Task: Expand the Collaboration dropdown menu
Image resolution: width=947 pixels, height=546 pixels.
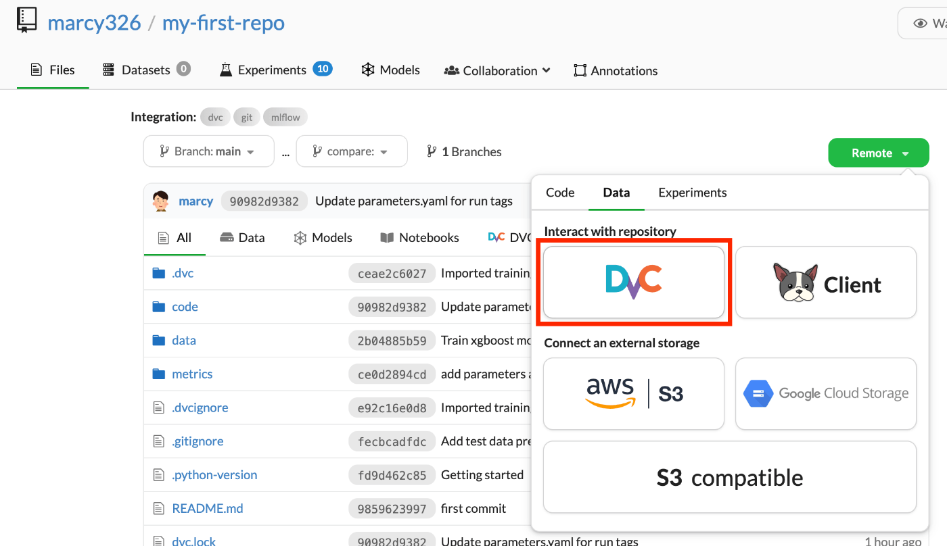Action: pos(497,70)
